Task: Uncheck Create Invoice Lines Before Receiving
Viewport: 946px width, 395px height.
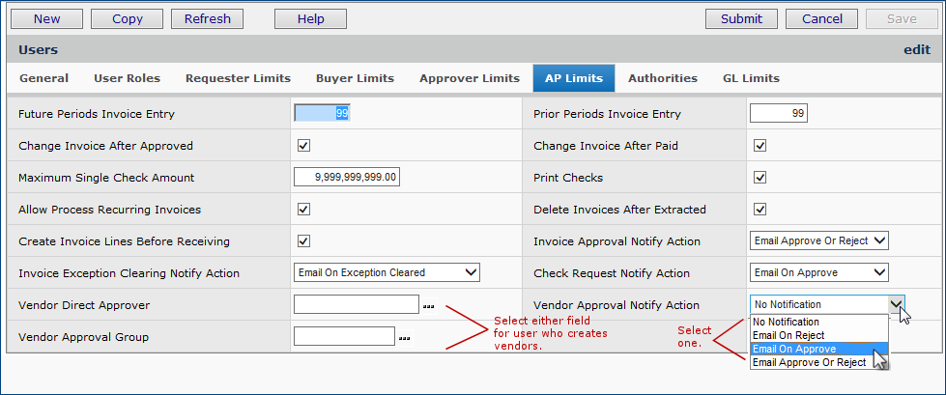Action: point(303,241)
